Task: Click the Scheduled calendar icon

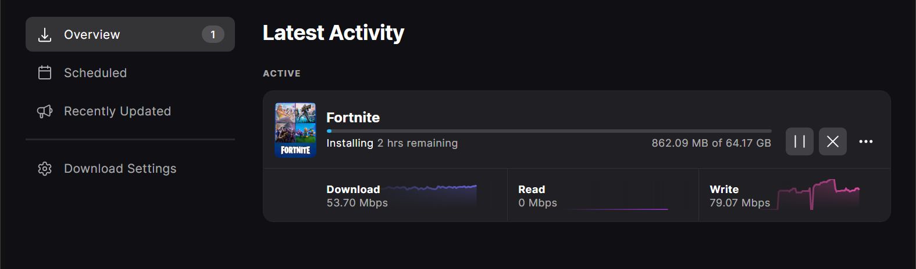Action: pos(45,73)
